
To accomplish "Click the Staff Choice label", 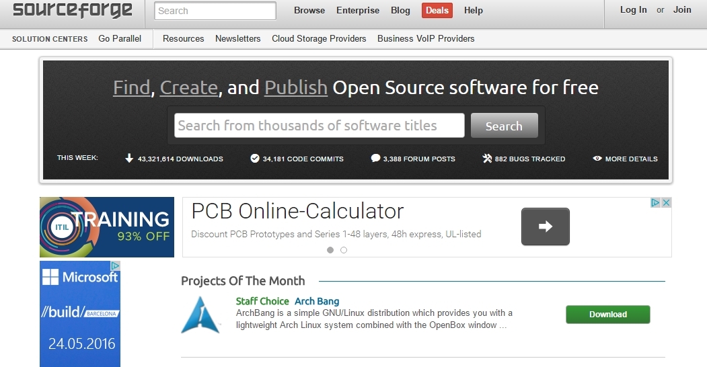I will 262,301.
